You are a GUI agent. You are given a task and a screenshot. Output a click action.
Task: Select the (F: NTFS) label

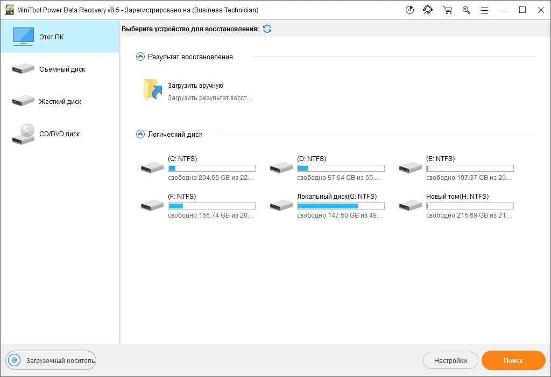tap(182, 196)
